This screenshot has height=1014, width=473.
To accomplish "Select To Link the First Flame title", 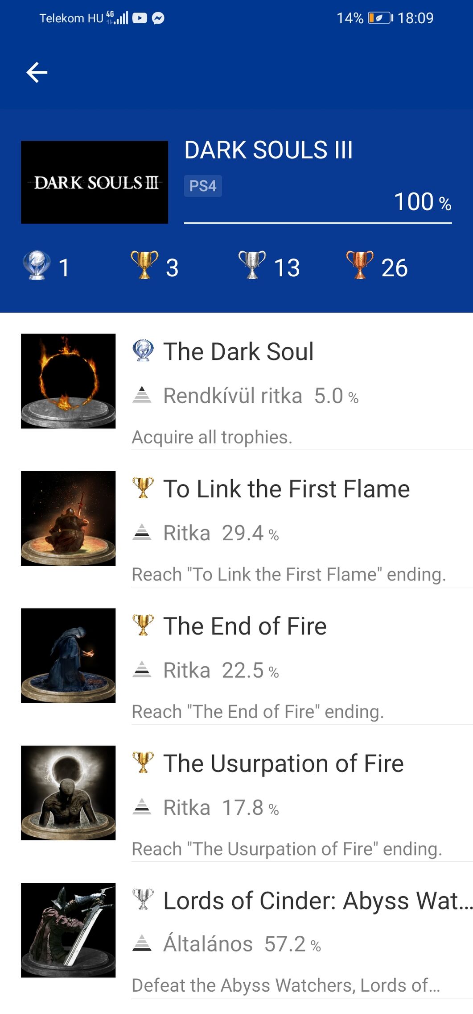I will [x=287, y=489].
